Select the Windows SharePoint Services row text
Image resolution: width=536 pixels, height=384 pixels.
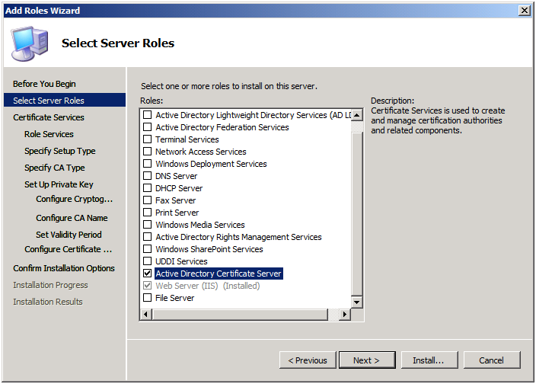tap(209, 248)
